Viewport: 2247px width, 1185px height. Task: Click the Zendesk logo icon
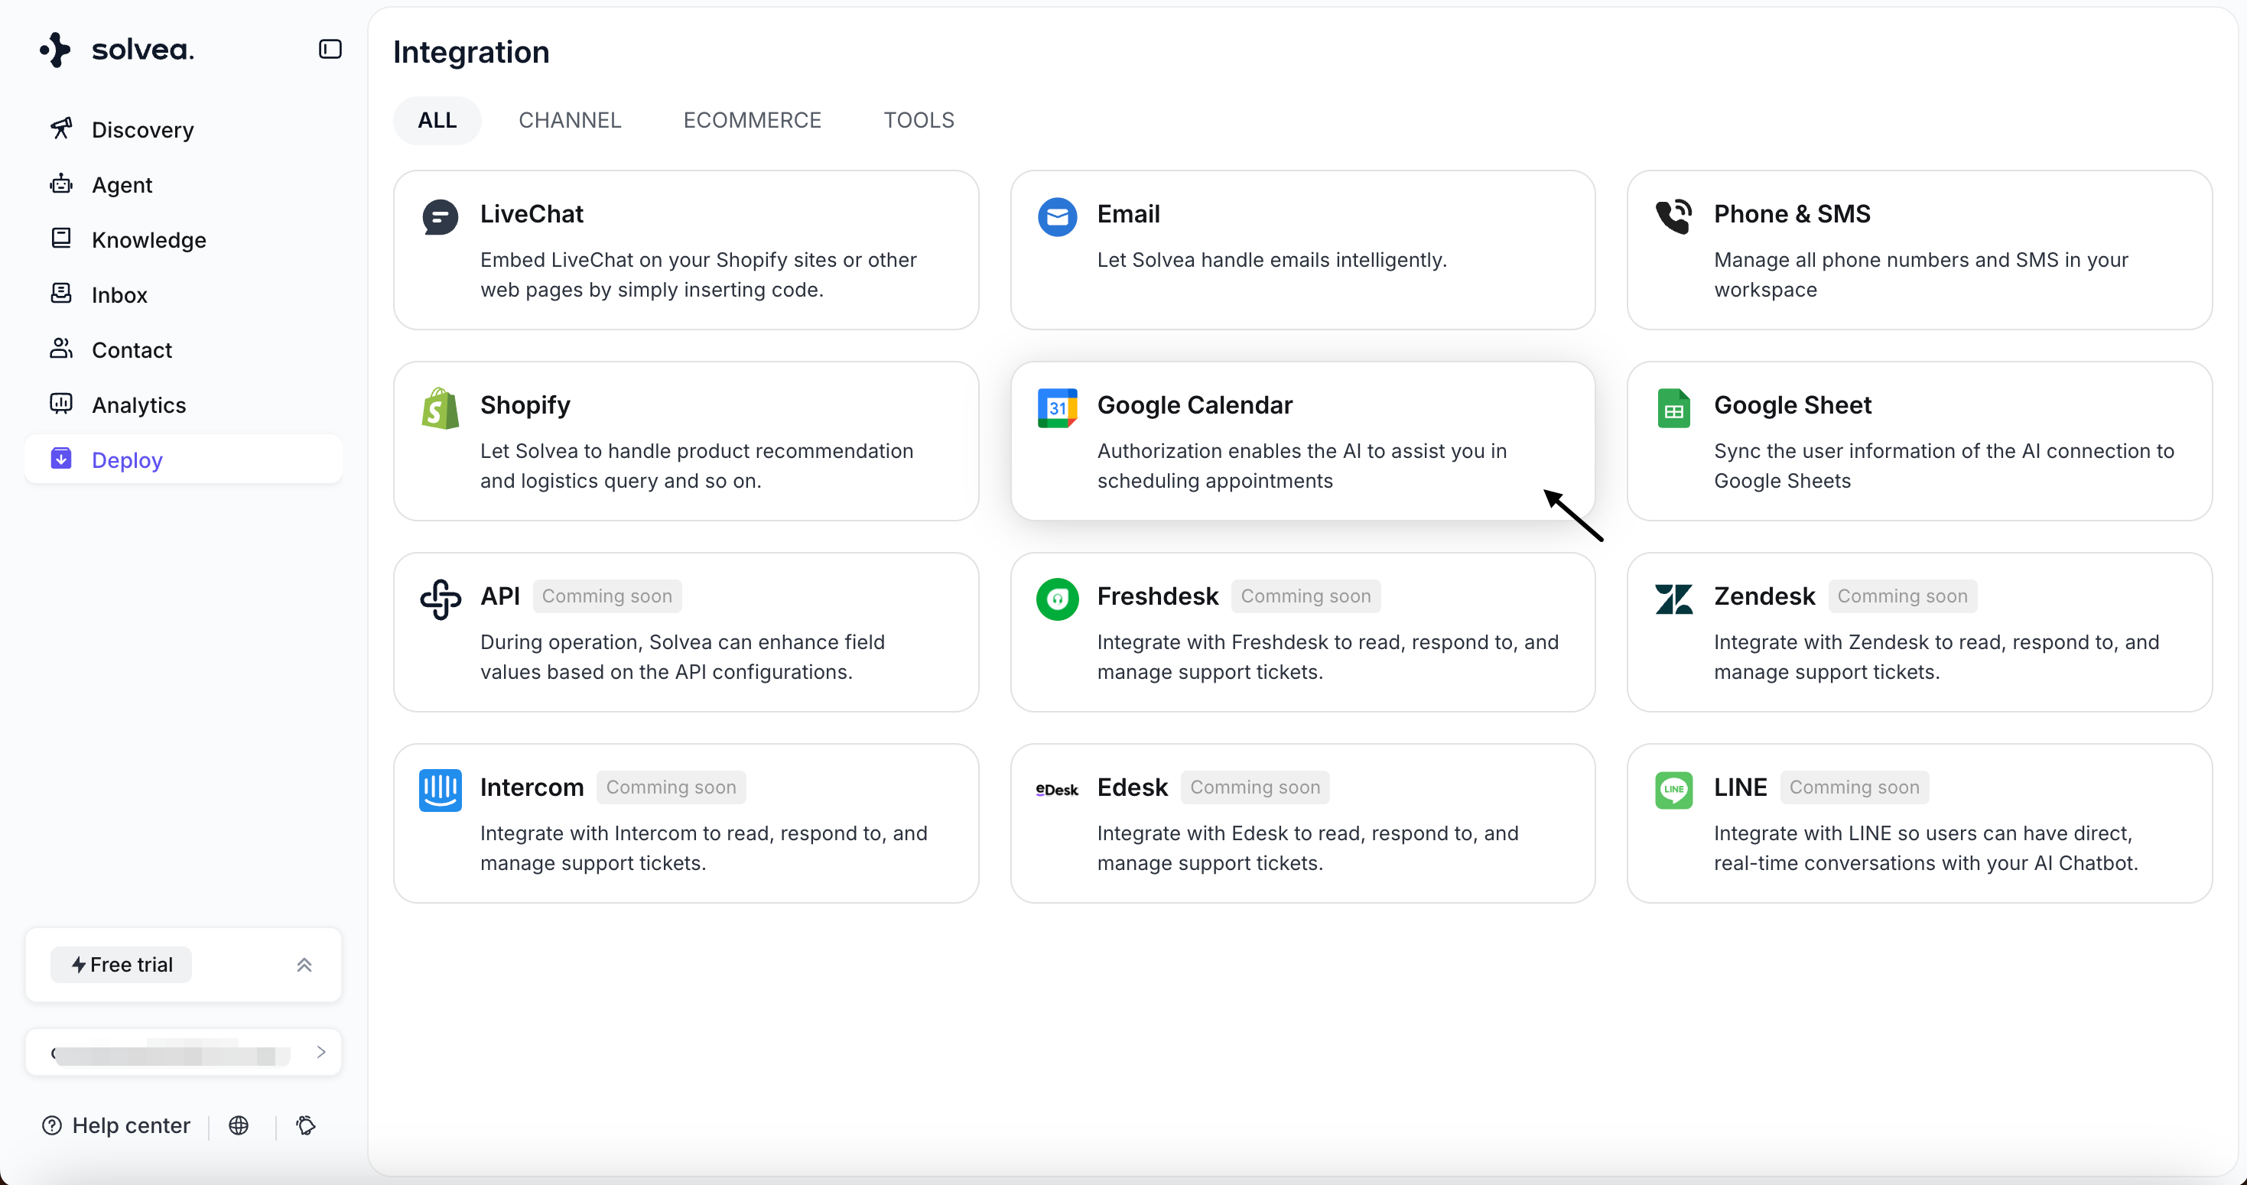[1673, 599]
